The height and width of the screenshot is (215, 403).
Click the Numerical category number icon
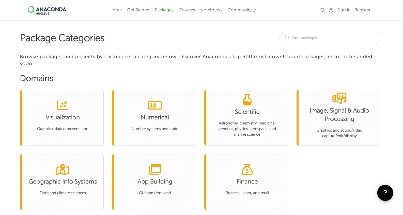155,105
